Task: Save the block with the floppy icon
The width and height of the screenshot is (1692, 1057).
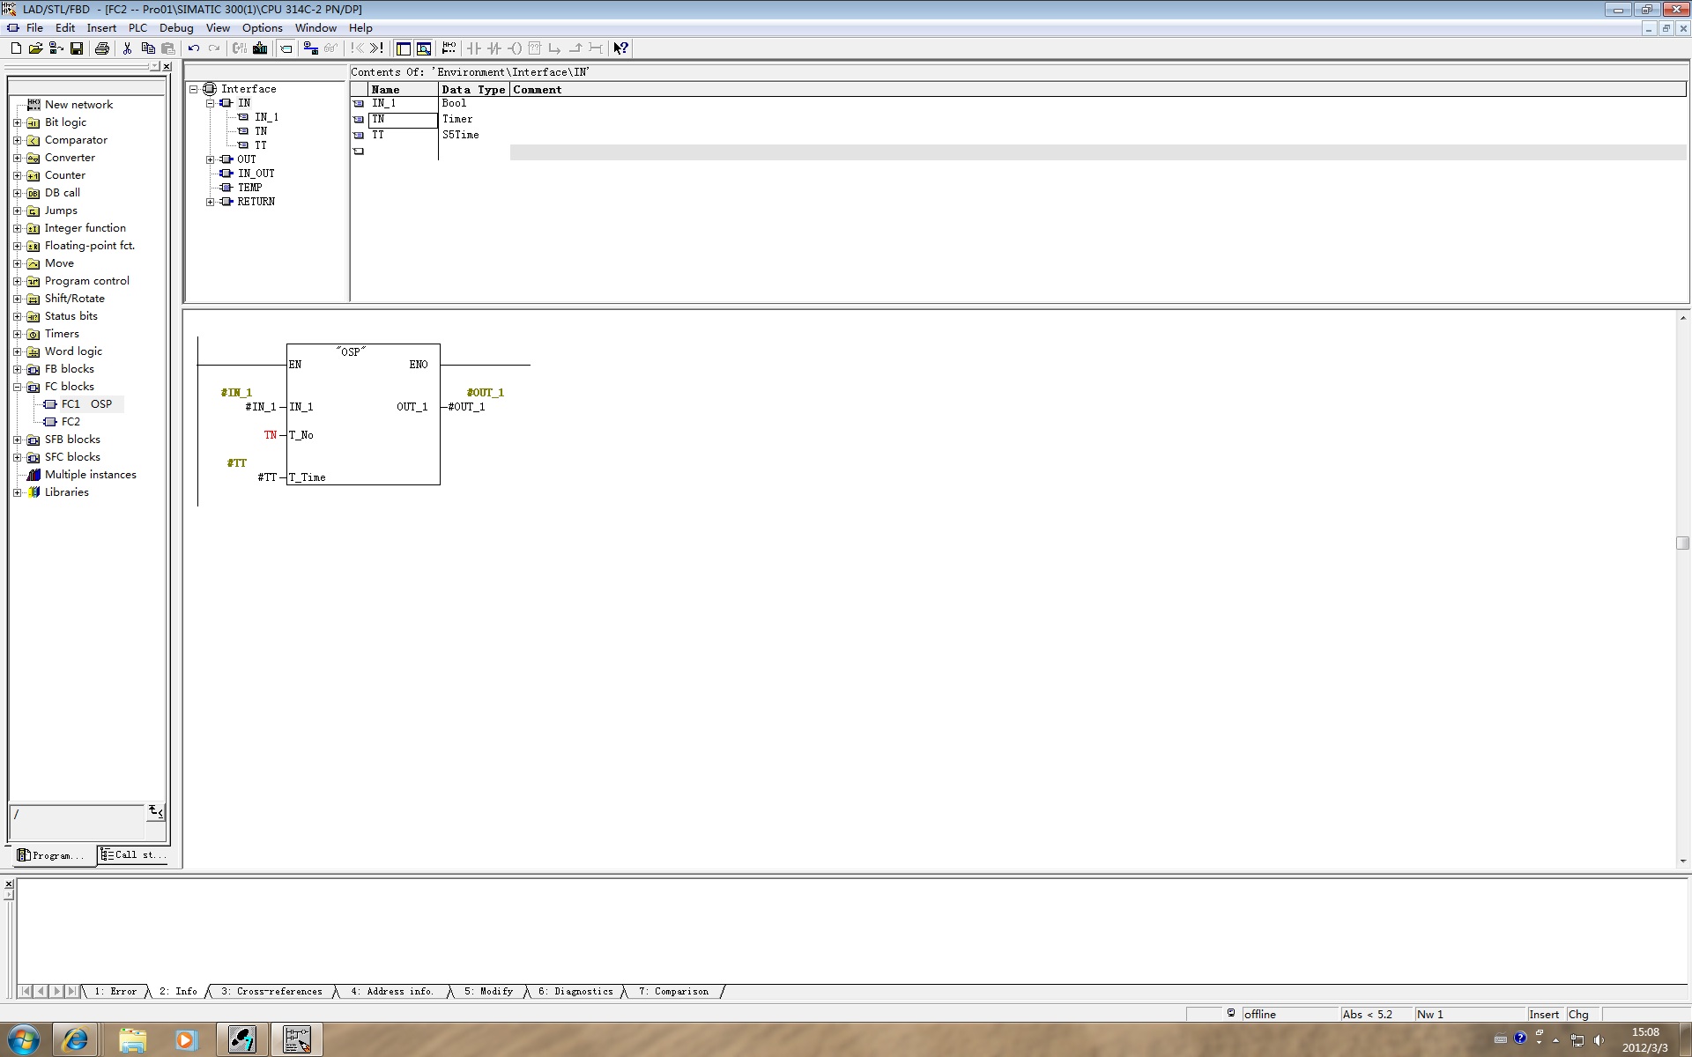Action: coord(77,48)
